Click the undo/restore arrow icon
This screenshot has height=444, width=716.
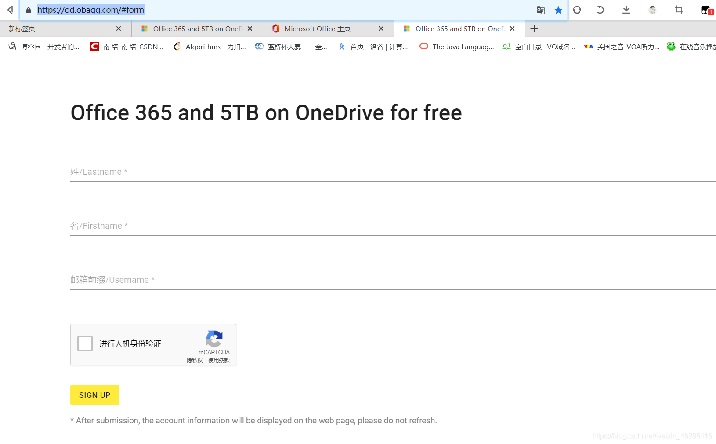point(600,10)
